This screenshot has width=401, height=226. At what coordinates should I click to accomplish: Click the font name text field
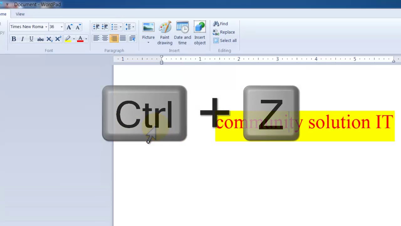[27, 27]
